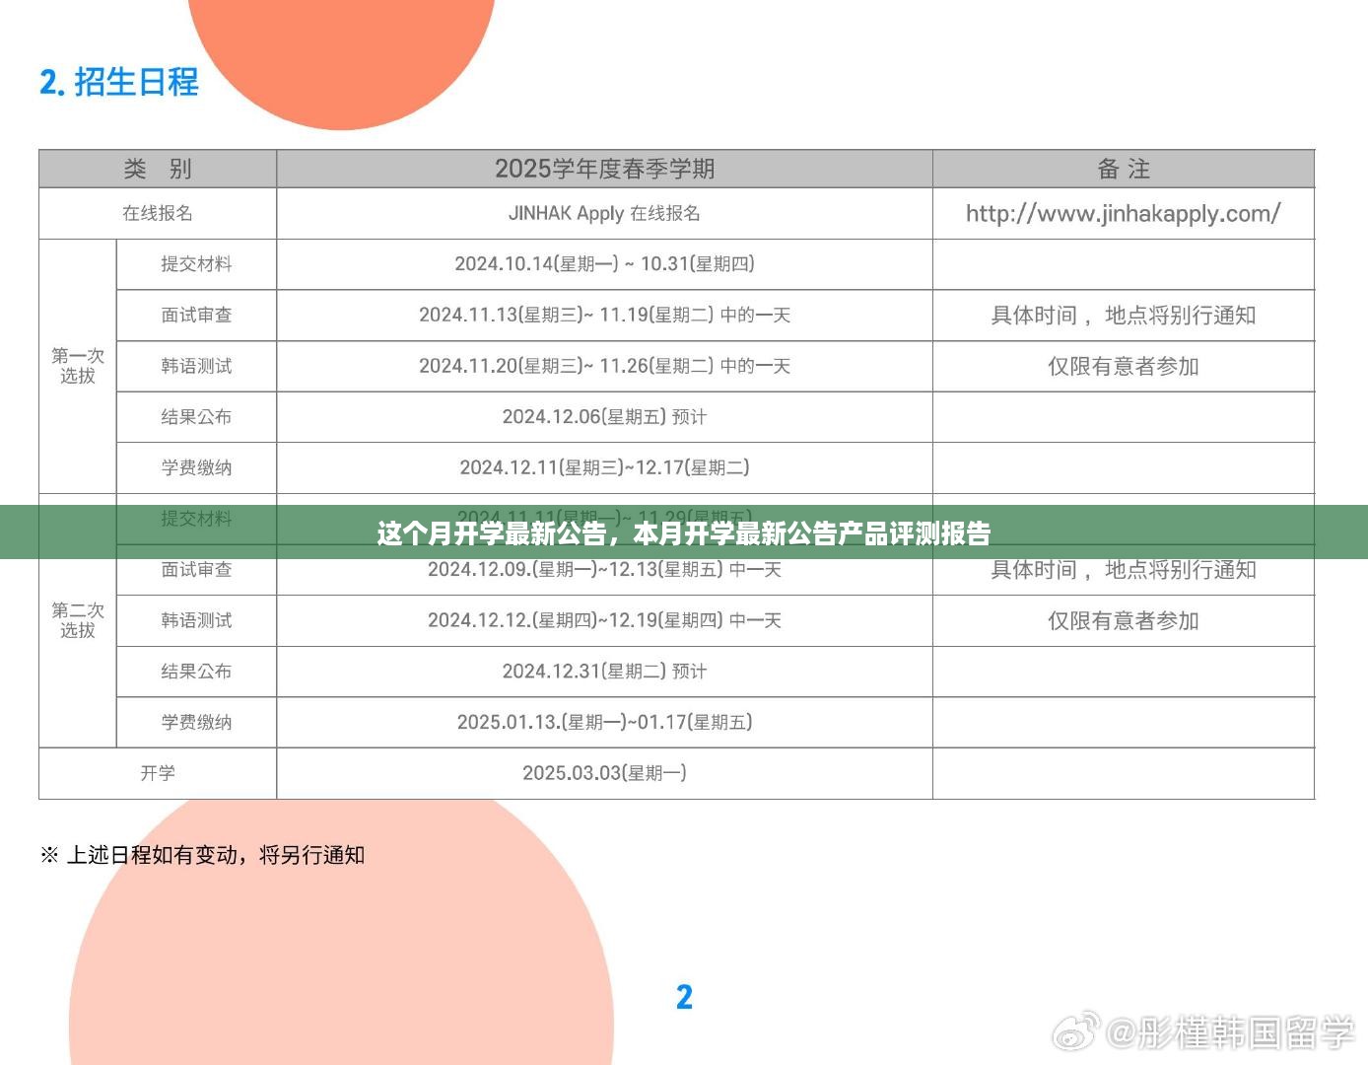Click "仅限有意者参加" in the 2024.12.12 row
This screenshot has width=1368, height=1065.
pyautogui.click(x=1124, y=620)
